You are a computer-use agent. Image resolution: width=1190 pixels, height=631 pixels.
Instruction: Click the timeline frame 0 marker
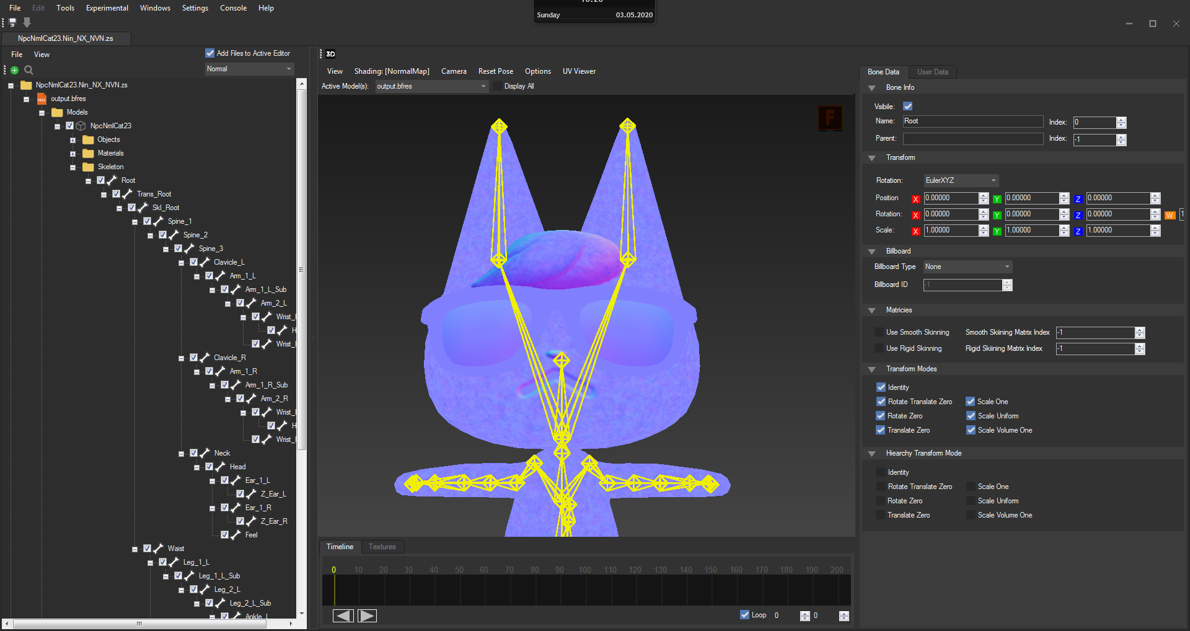pos(333,570)
